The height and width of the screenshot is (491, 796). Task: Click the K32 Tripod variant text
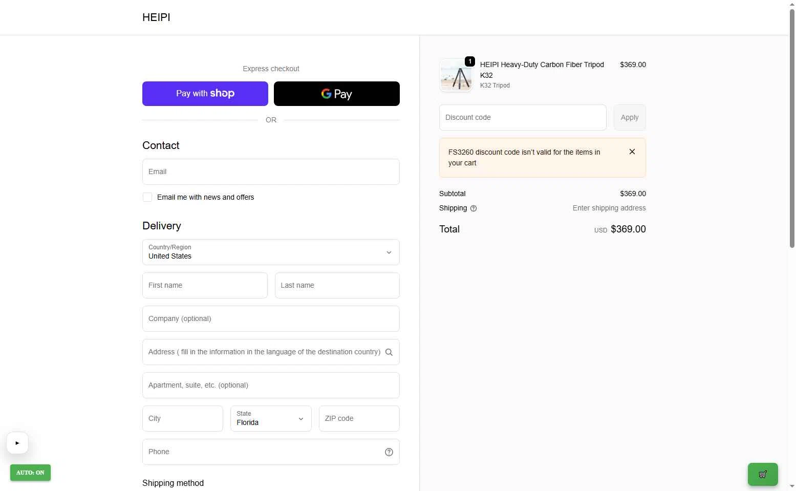[495, 86]
